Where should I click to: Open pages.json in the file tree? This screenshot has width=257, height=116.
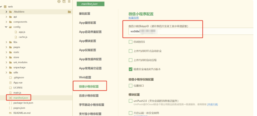pyautogui.click(x=19, y=108)
